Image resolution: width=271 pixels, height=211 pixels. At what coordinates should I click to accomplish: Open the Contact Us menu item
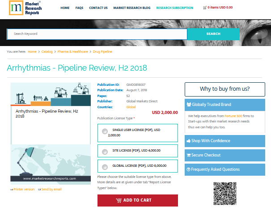98,8
